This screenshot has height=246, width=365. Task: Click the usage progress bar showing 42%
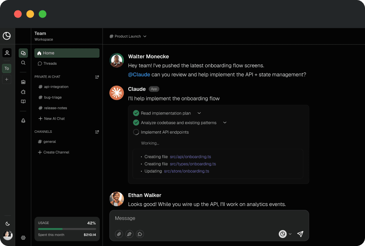click(67, 228)
